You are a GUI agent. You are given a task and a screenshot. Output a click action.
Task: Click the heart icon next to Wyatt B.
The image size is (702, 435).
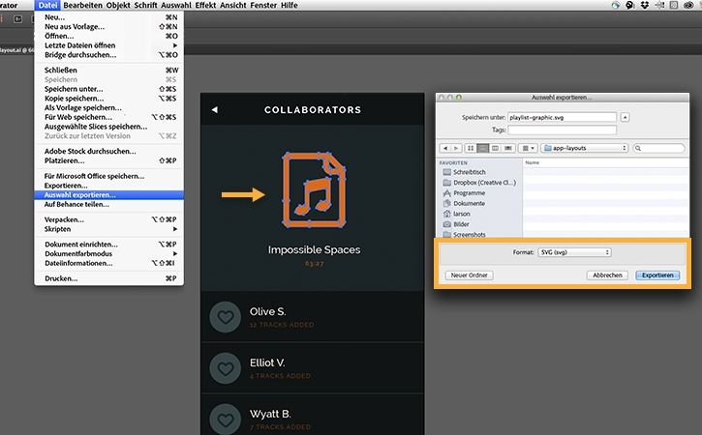226,419
